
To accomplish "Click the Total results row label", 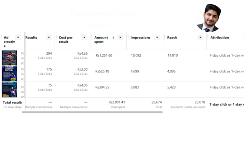I will (12, 102).
